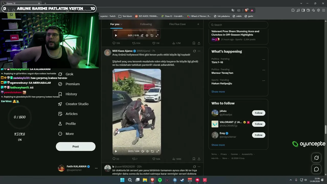The width and height of the screenshot is (327, 184).
Task: Expand the More sidebar menu
Action: [x=66, y=134]
